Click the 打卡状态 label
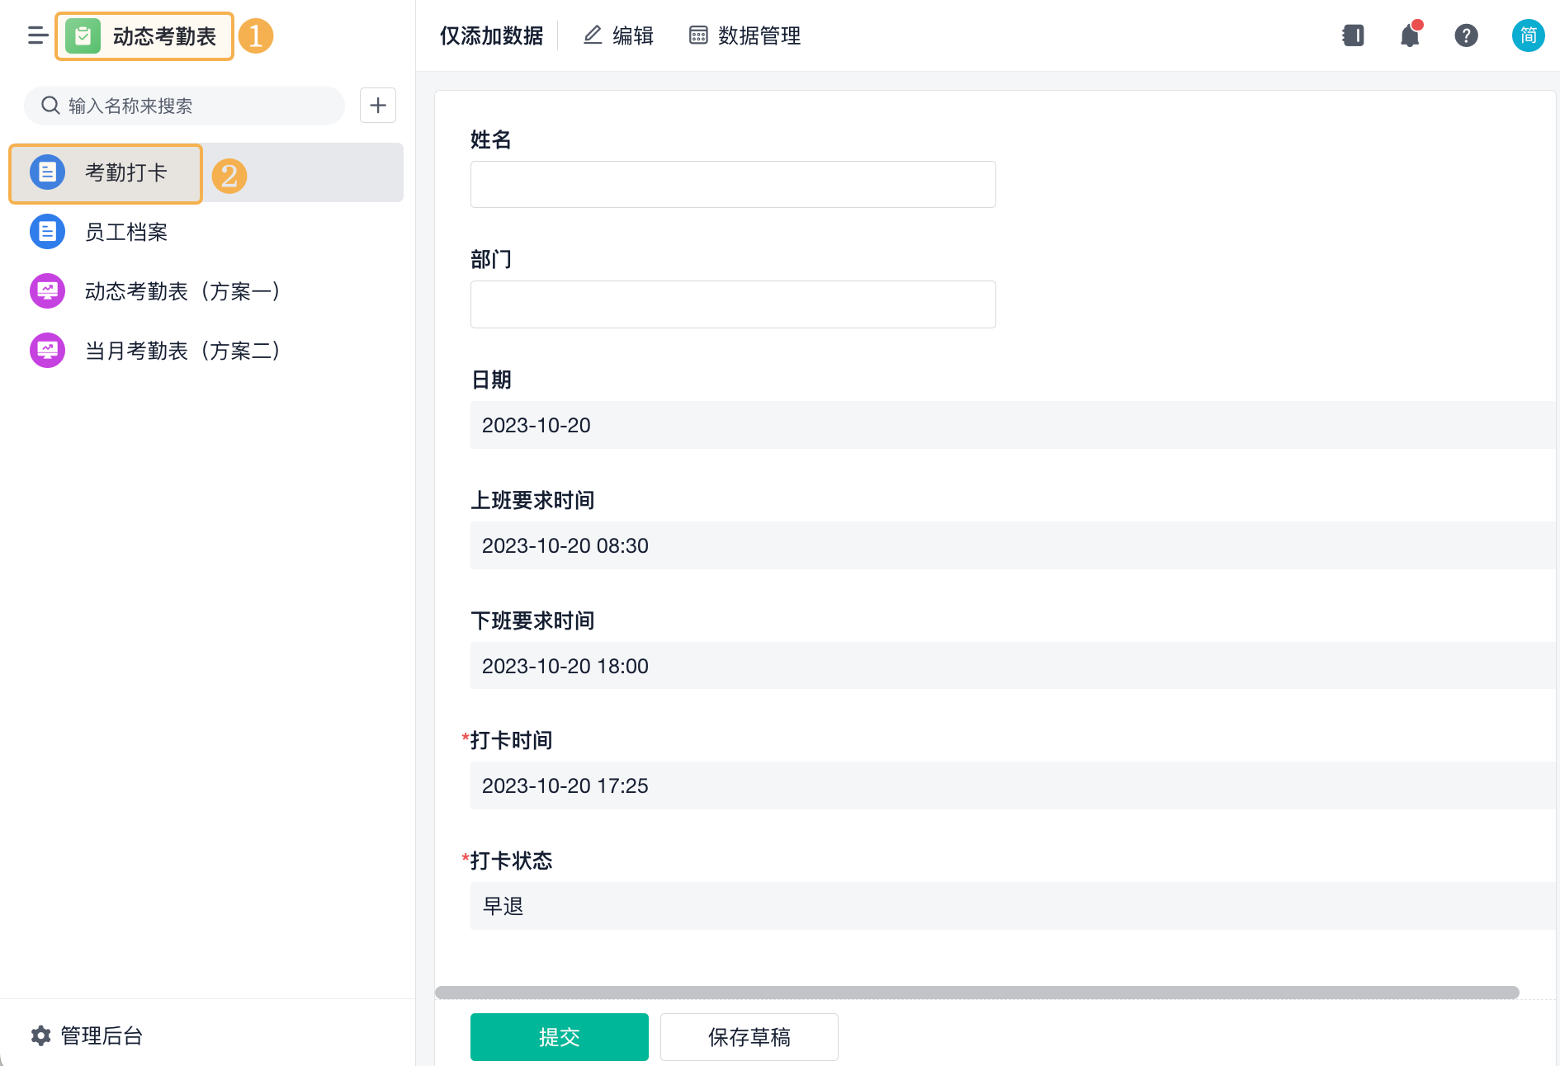The height and width of the screenshot is (1066, 1560). (511, 861)
